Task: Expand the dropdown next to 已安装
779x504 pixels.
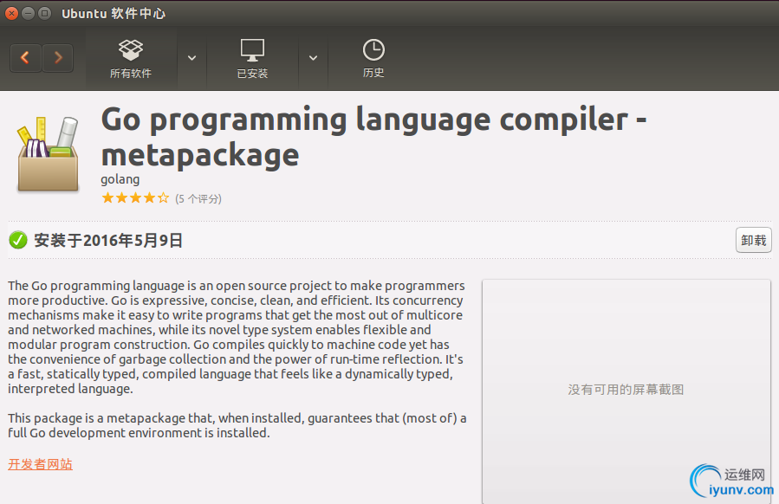Action: 313,58
